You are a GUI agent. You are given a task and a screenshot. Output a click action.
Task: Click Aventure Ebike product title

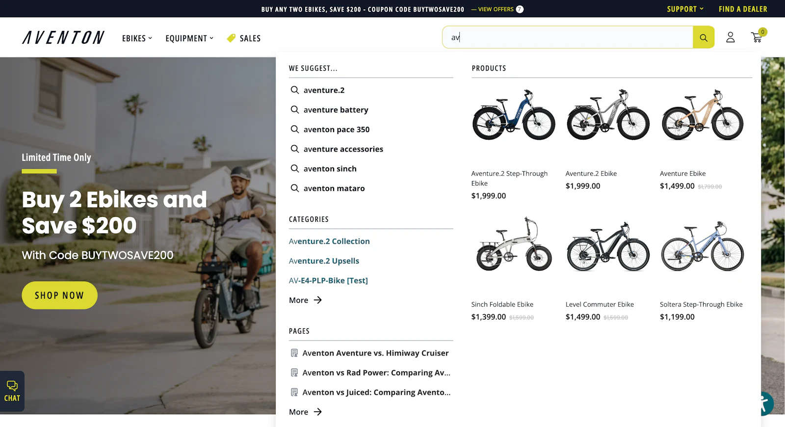(682, 174)
